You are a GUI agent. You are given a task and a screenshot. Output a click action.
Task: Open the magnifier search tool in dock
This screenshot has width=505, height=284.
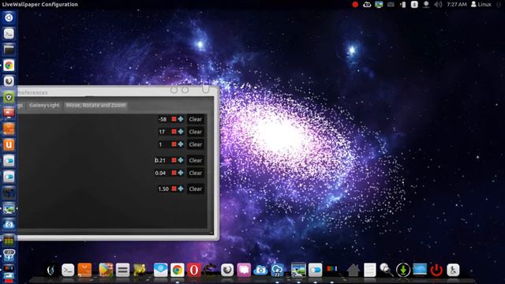click(386, 270)
